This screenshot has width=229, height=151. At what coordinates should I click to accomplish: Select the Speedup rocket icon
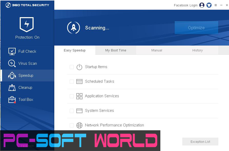click(12, 75)
